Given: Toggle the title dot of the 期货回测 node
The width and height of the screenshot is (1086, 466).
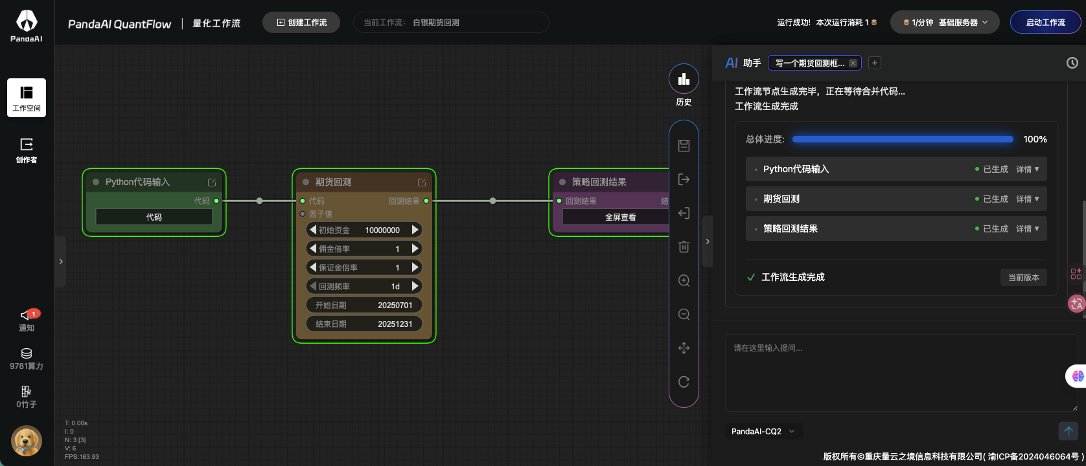Looking at the screenshot, I should click(306, 183).
